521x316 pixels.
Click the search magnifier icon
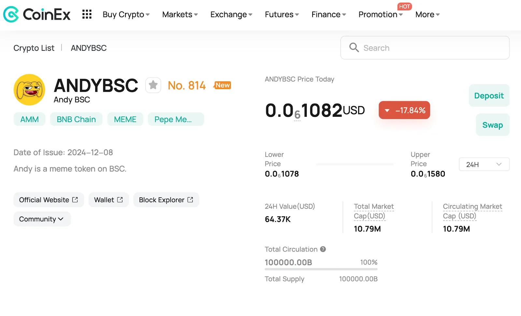(354, 48)
